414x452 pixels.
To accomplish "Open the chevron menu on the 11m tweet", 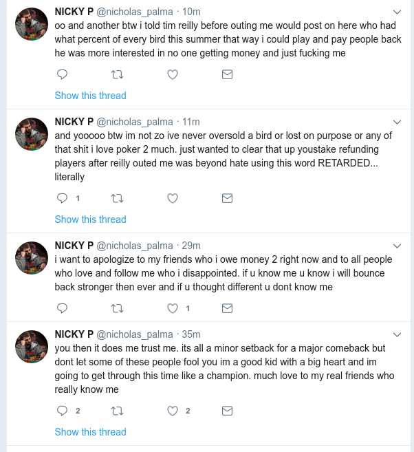I will click(397, 122).
